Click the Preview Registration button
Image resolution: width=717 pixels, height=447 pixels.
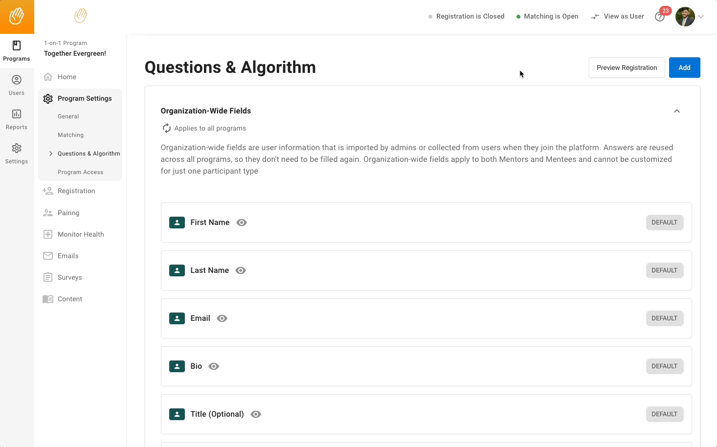coord(627,67)
